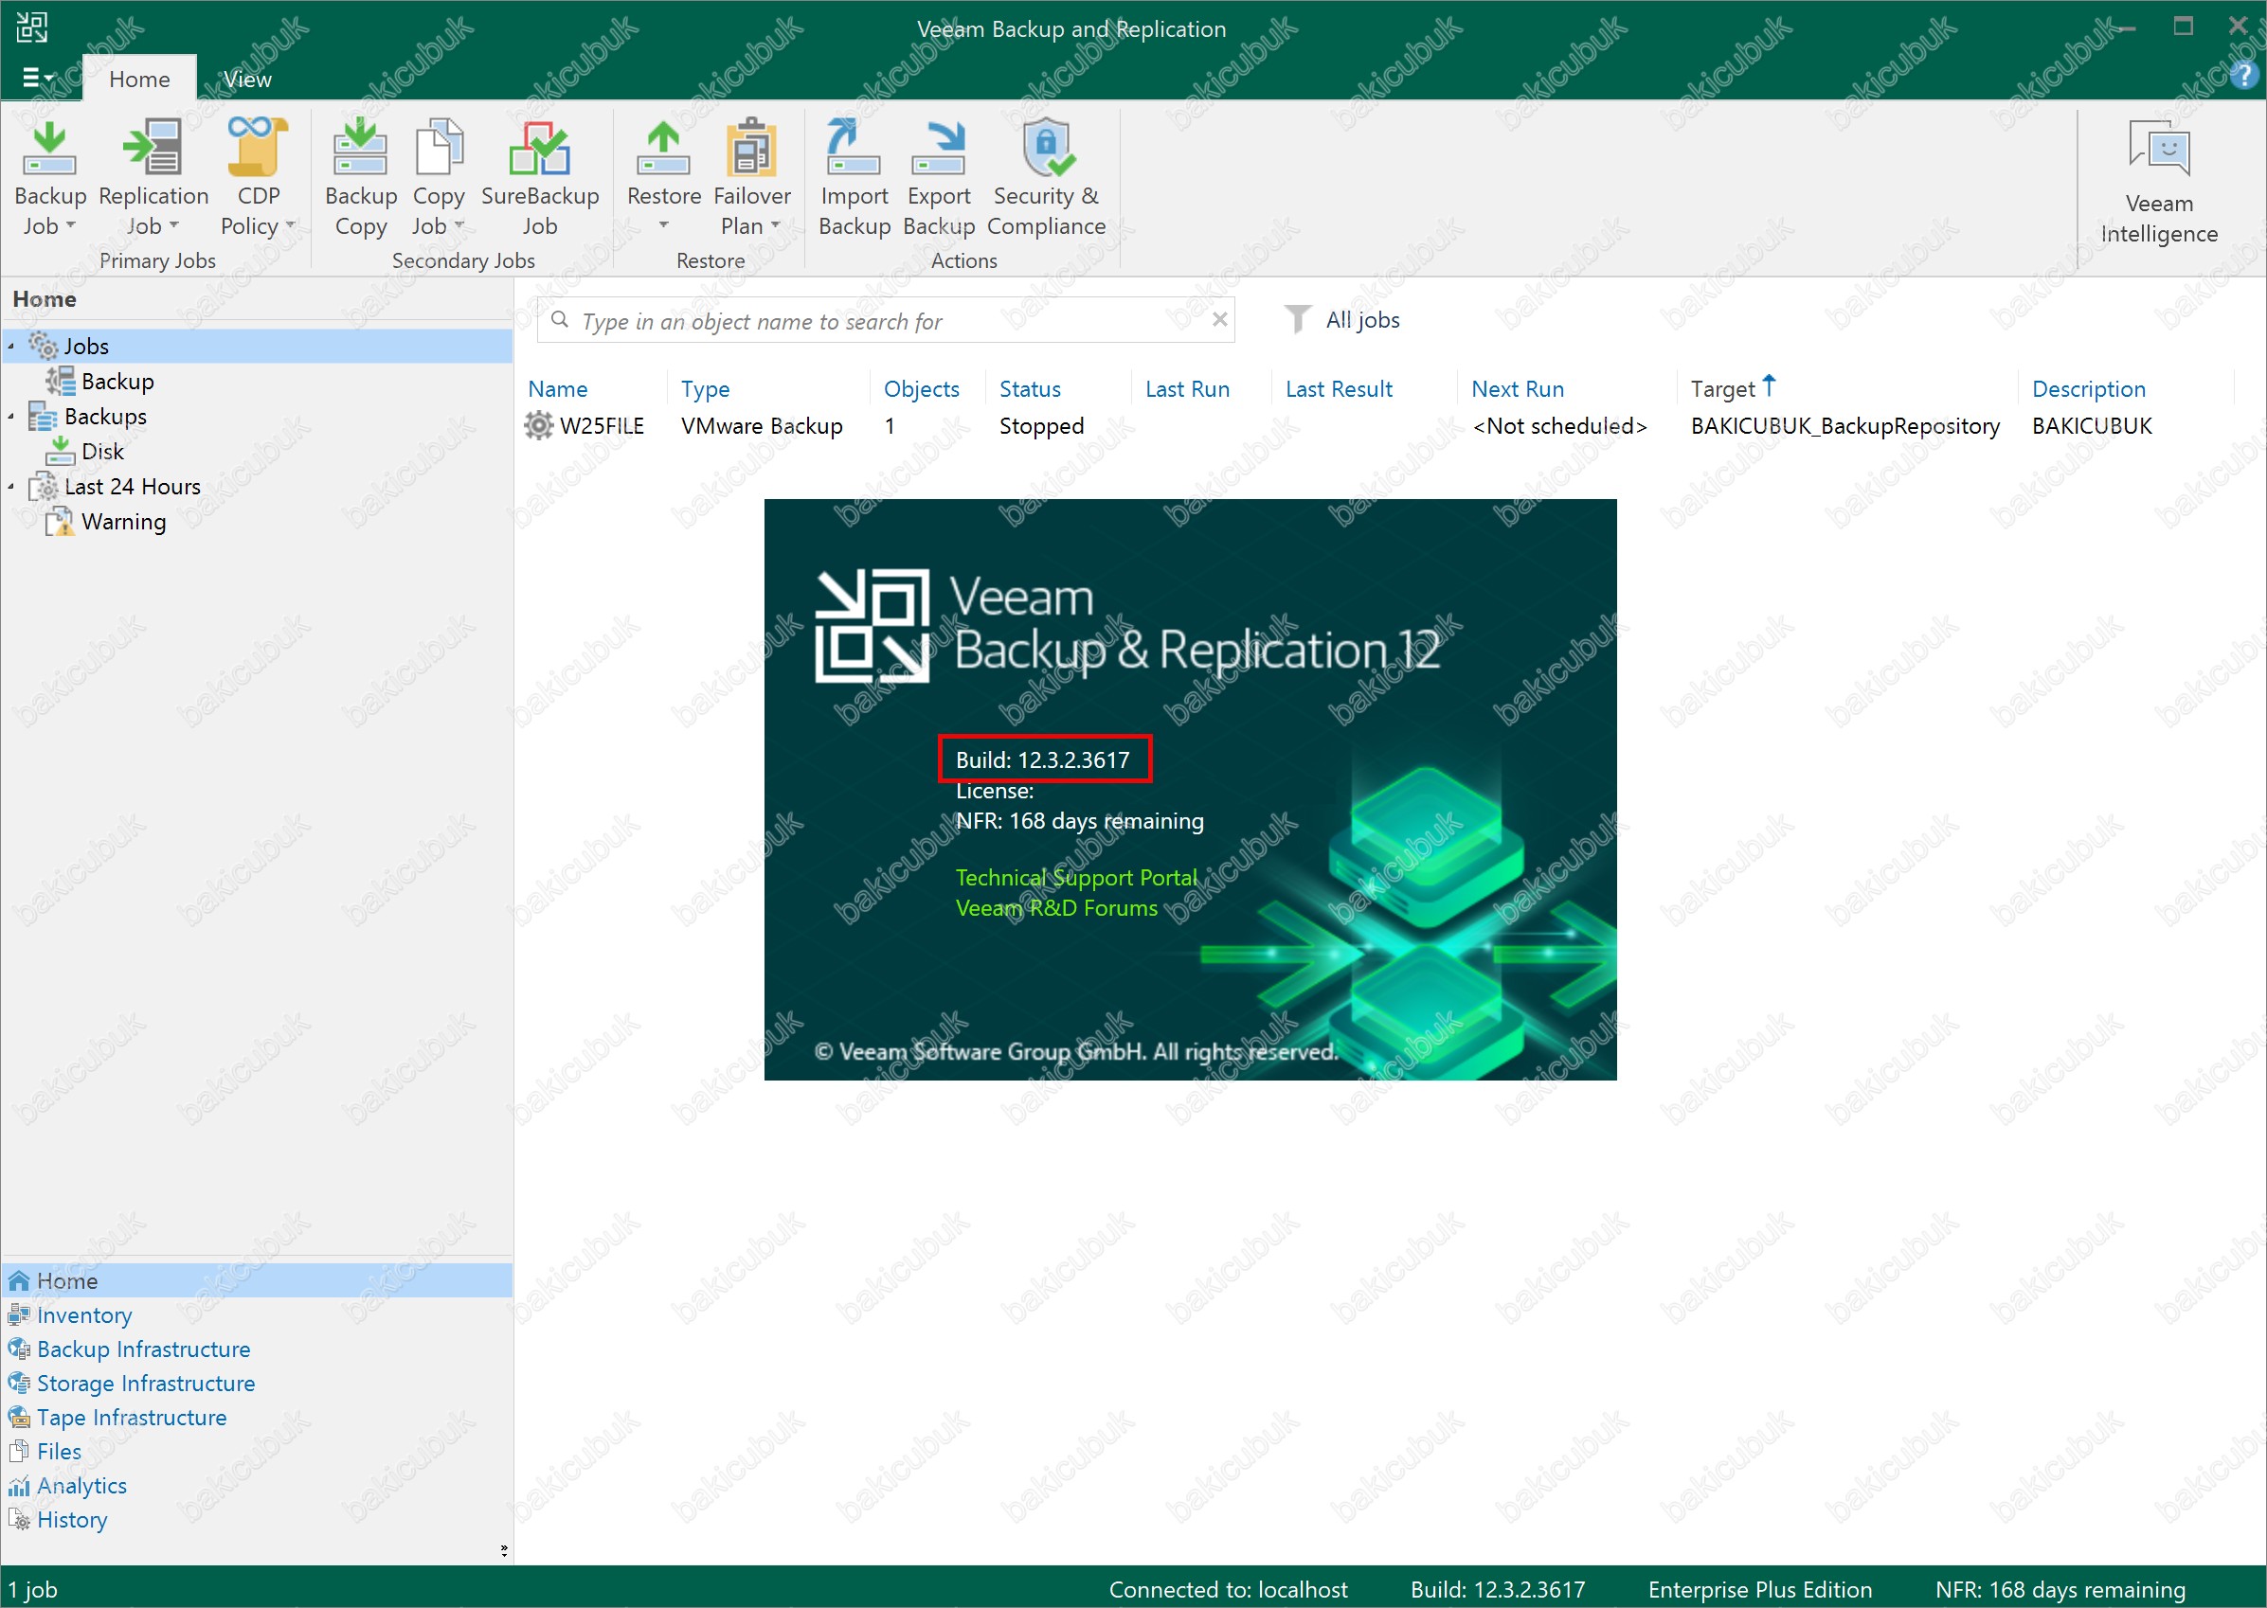Image resolution: width=2267 pixels, height=1608 pixels.
Task: Open Security & Compliance analyzer
Action: [x=1046, y=178]
